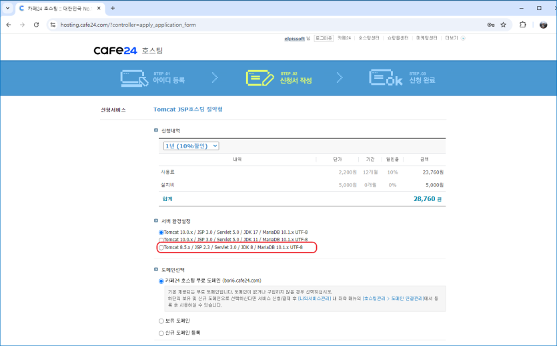
Task: Click the Tomcat JSP호스팅 절약형 title
Action: tap(188, 110)
